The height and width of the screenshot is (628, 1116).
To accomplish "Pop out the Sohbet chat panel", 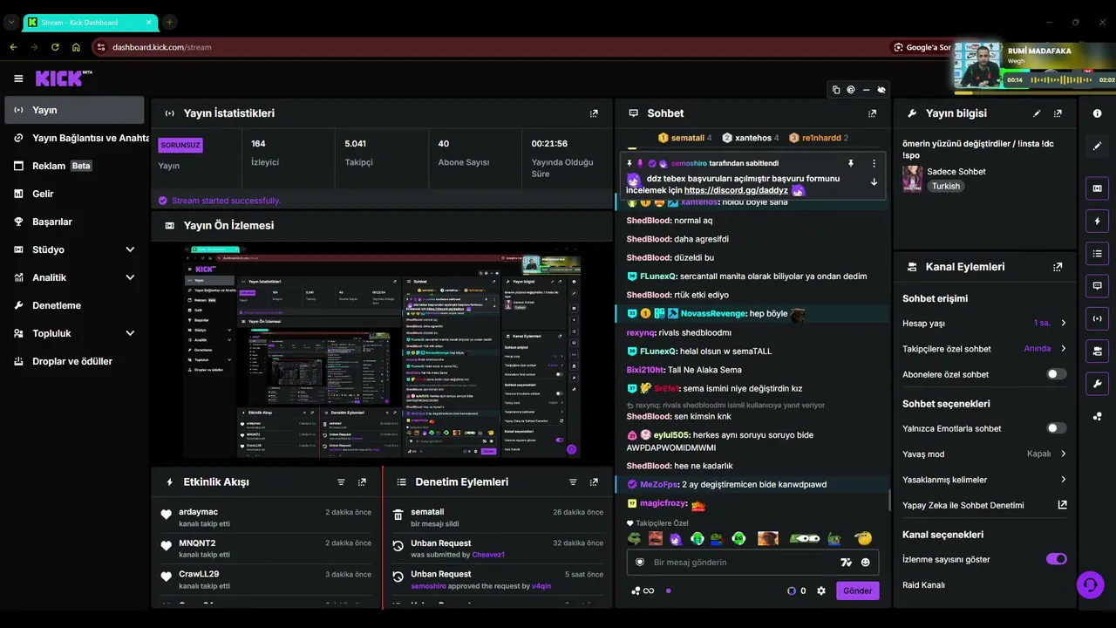I will (872, 113).
